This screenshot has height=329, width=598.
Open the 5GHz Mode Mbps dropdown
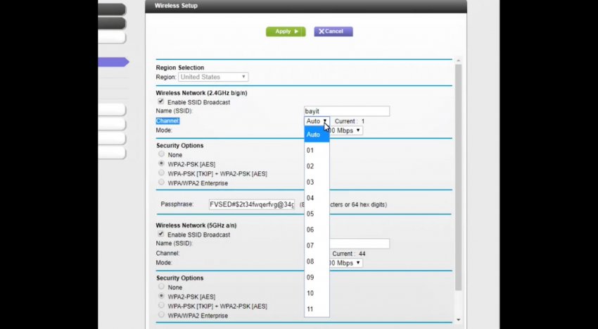[347, 263]
